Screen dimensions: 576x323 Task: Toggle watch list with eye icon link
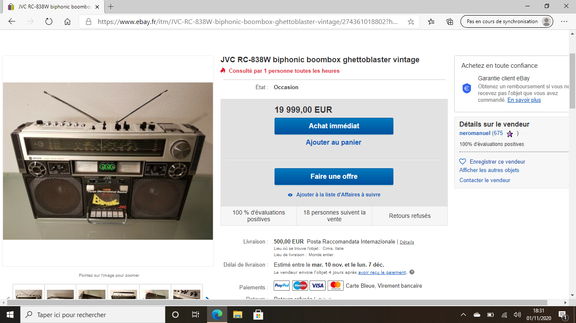334,195
